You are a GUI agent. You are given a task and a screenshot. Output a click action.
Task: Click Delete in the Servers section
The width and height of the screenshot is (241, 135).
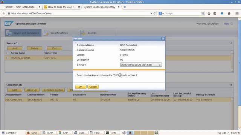(x=34, y=48)
